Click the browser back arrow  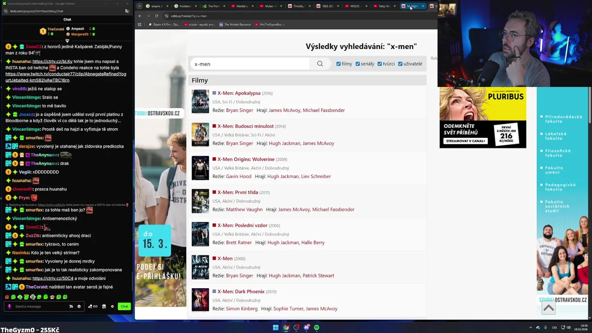140,16
